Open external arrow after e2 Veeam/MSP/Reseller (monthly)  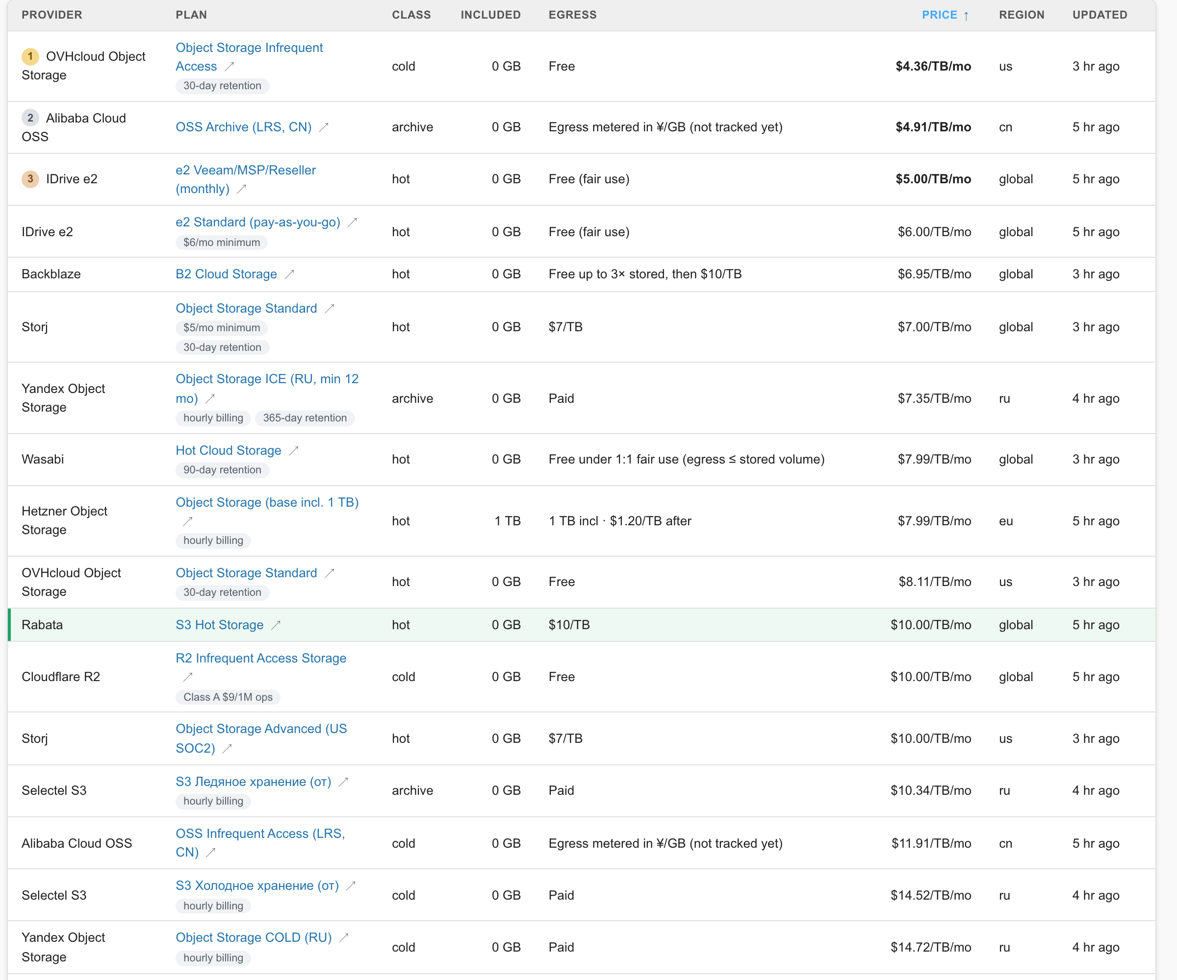click(x=242, y=189)
